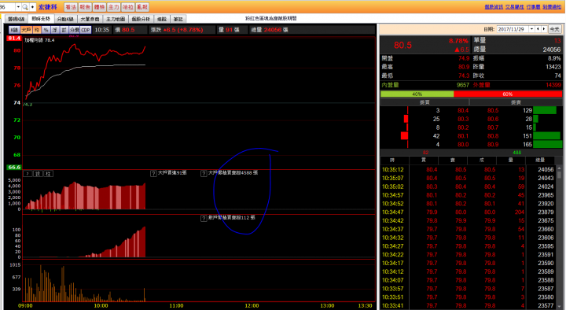Click the 亂報 toolbar button

(142, 7)
